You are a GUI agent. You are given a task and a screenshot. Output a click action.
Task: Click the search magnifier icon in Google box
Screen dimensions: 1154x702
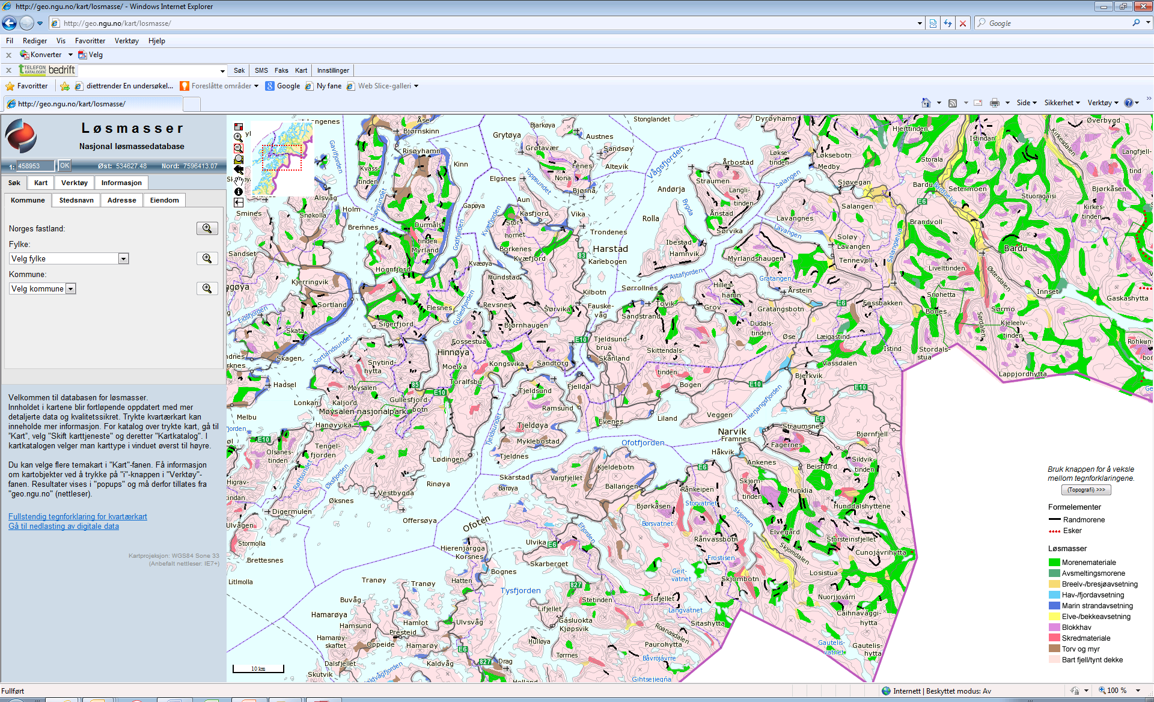[1136, 23]
